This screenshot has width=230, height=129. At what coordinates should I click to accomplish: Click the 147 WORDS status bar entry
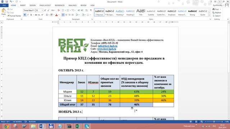tap(17, 122)
